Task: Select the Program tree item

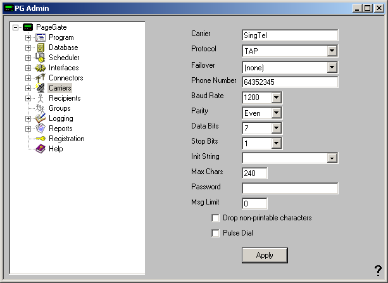Action: tap(61, 37)
